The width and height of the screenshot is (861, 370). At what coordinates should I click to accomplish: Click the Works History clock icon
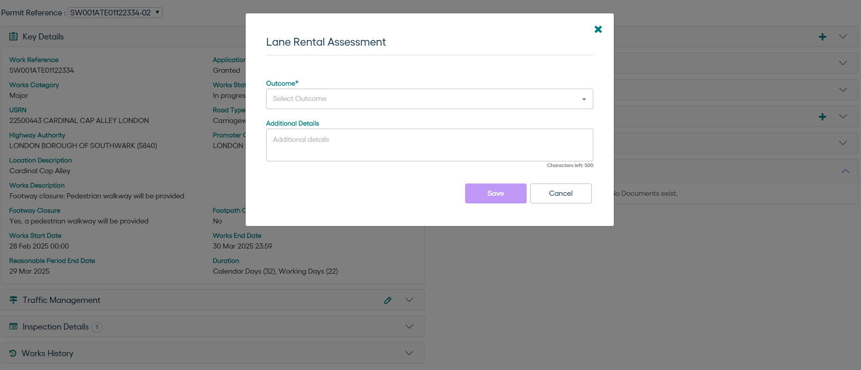(13, 353)
